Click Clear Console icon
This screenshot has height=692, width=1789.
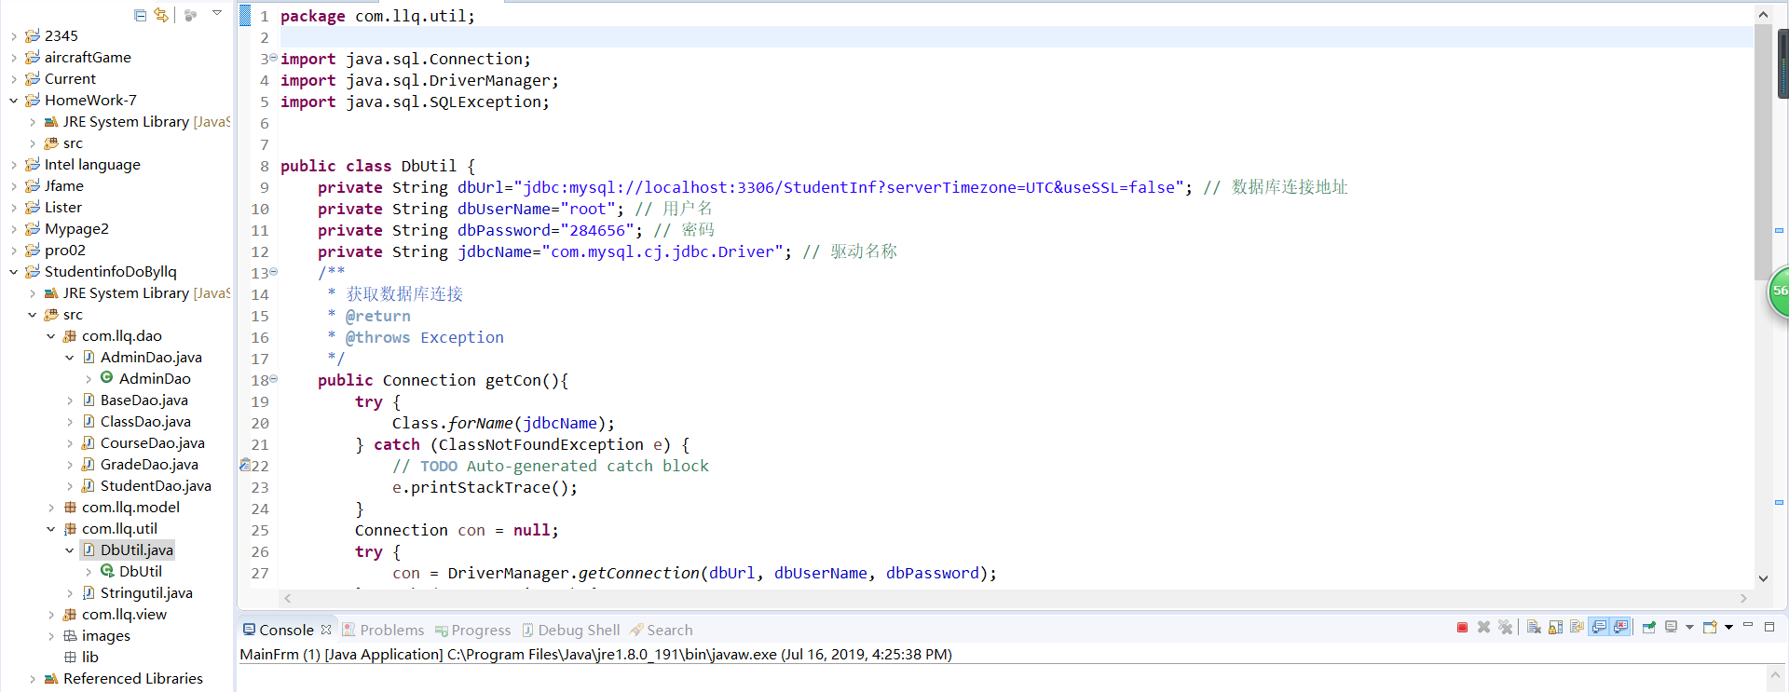point(1534,628)
